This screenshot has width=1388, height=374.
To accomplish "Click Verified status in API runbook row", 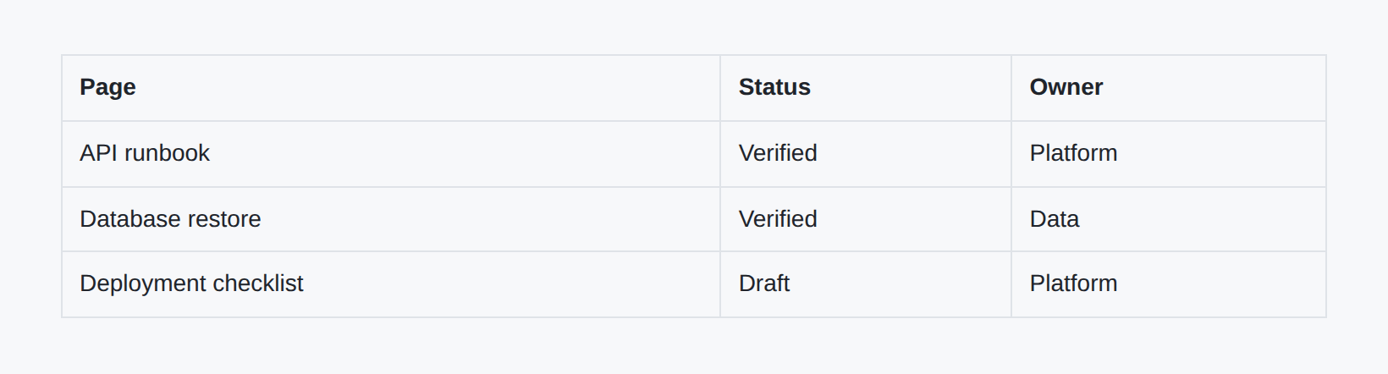I will (x=778, y=153).
